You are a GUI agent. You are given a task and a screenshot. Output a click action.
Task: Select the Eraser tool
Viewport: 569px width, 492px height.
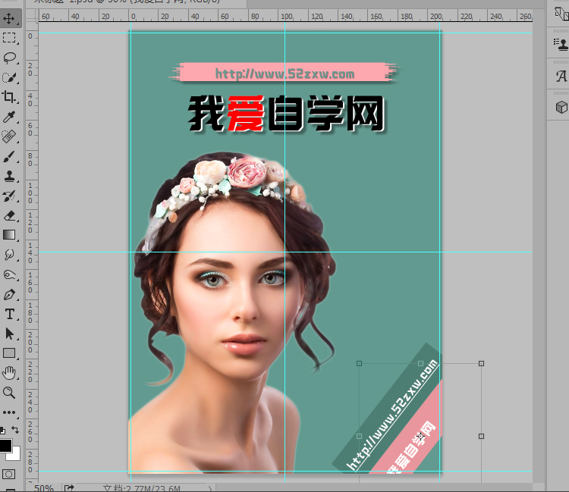point(9,216)
